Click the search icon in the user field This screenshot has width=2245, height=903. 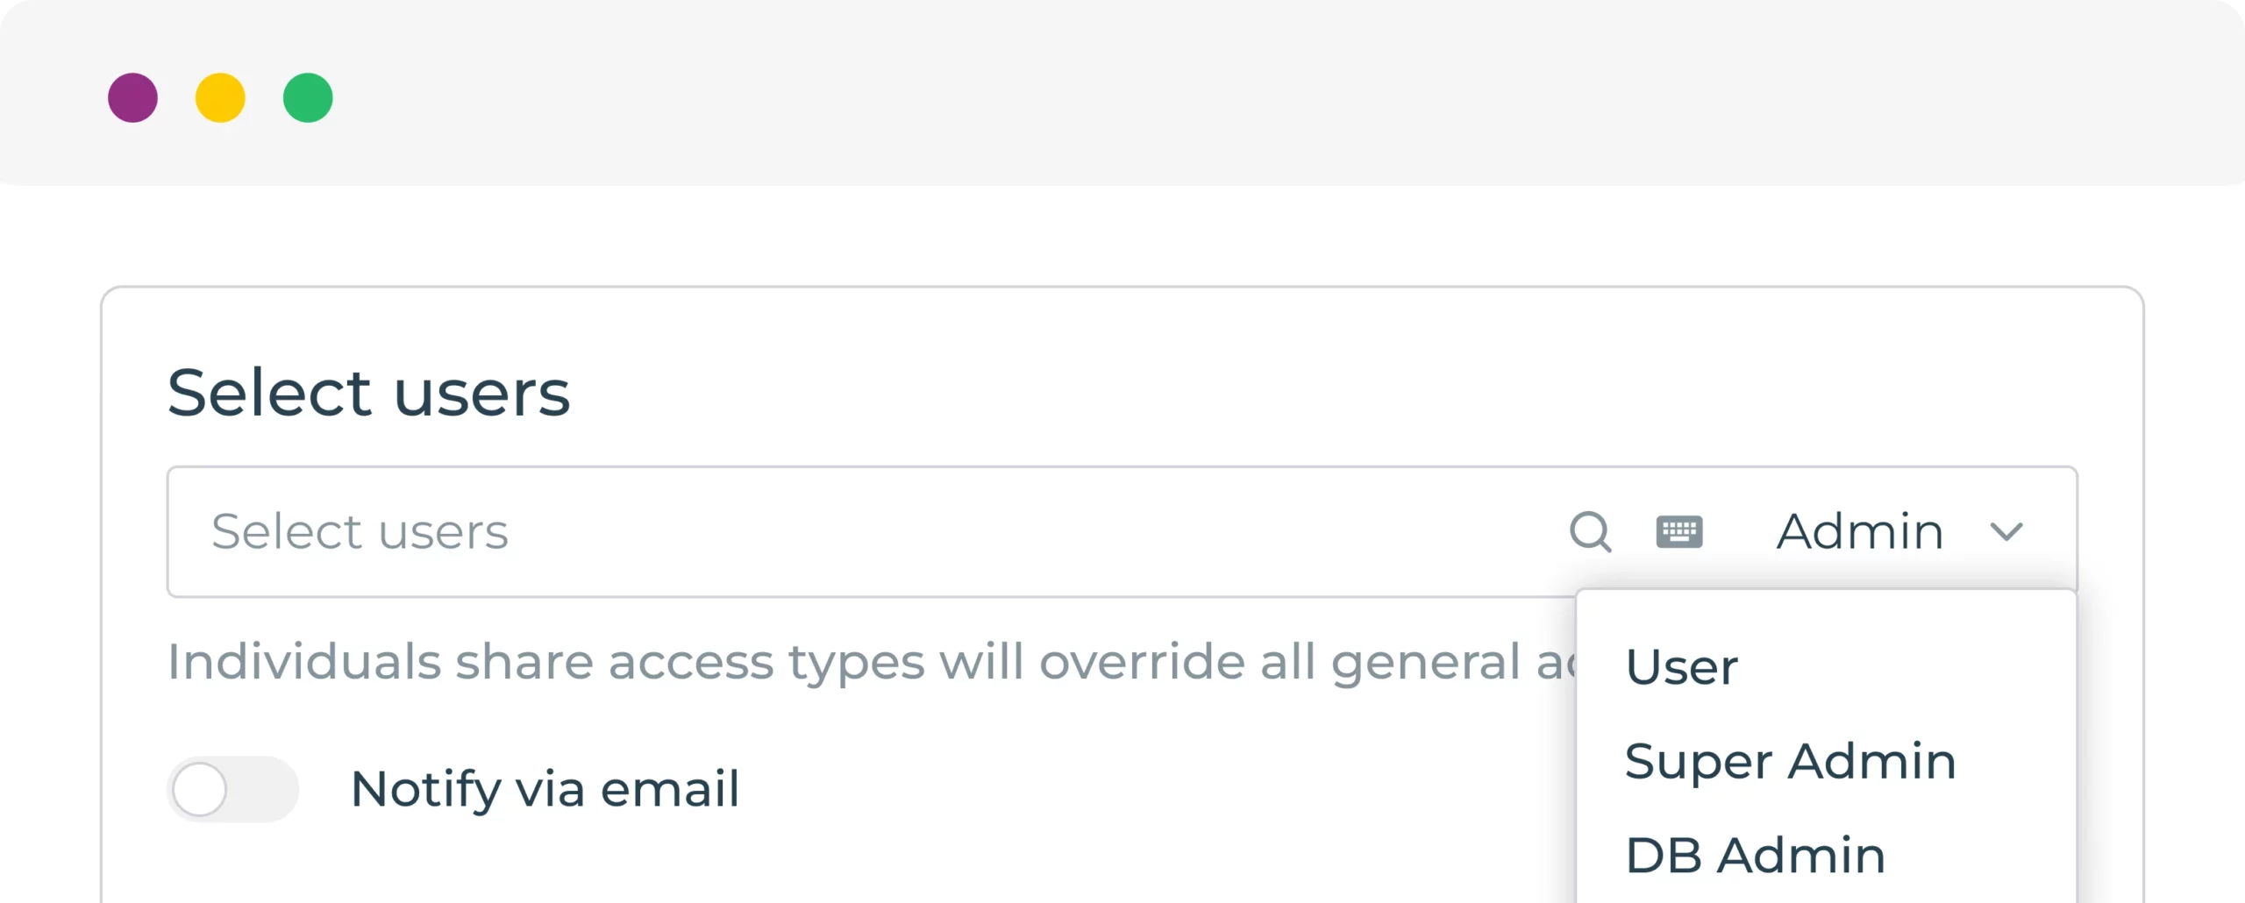1591,532
